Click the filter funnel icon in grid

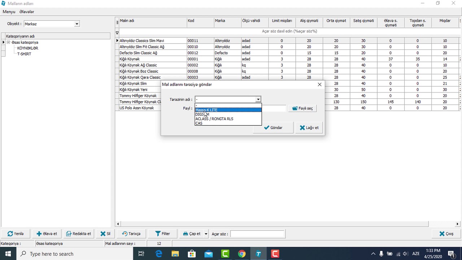pyautogui.click(x=117, y=33)
